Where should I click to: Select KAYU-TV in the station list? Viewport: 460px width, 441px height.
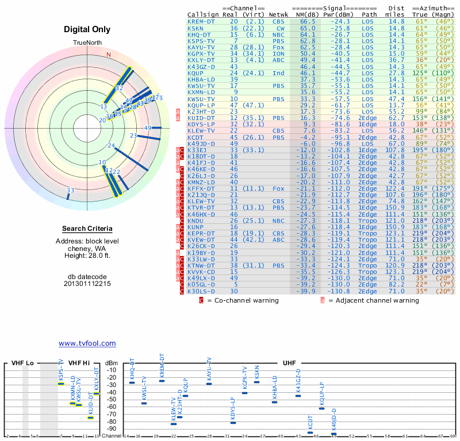coord(201,48)
